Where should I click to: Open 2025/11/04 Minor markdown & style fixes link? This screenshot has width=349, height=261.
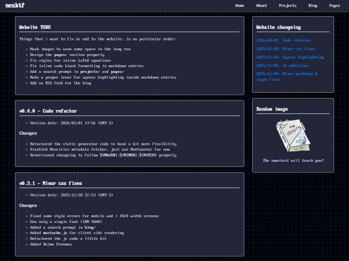pyautogui.click(x=287, y=77)
